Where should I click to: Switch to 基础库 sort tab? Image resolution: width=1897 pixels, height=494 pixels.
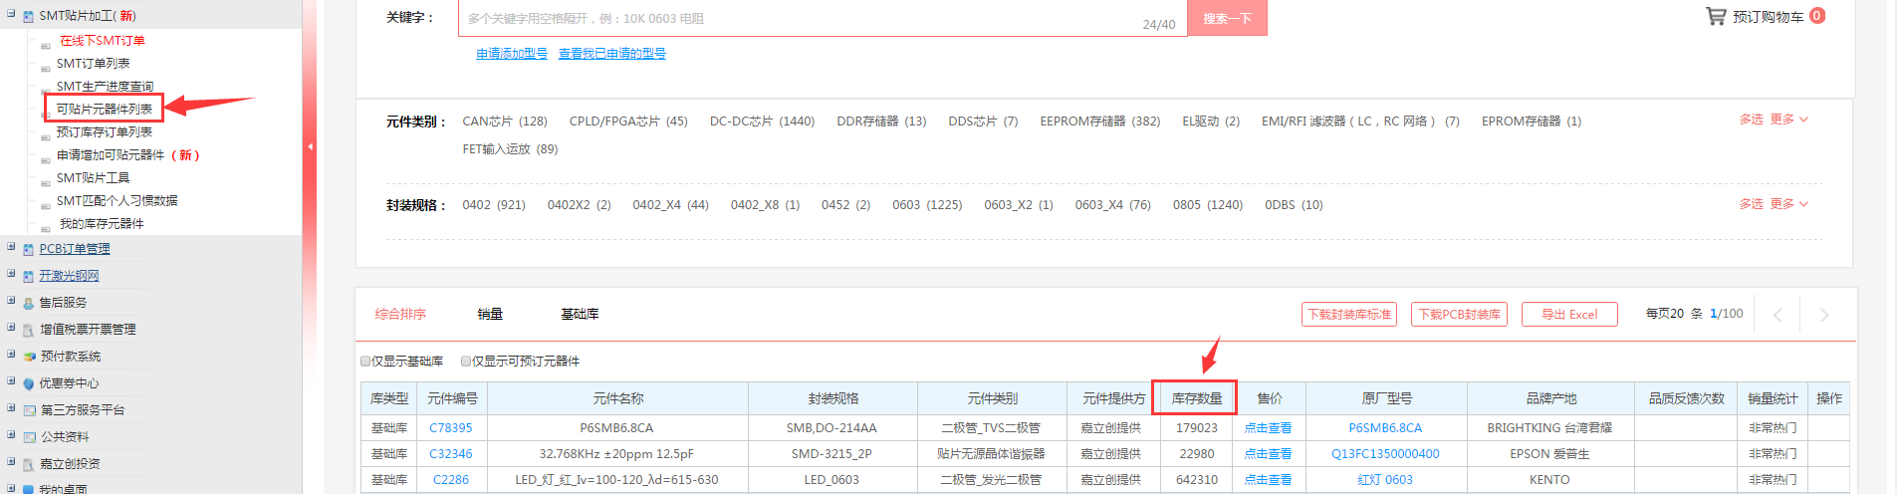click(580, 315)
